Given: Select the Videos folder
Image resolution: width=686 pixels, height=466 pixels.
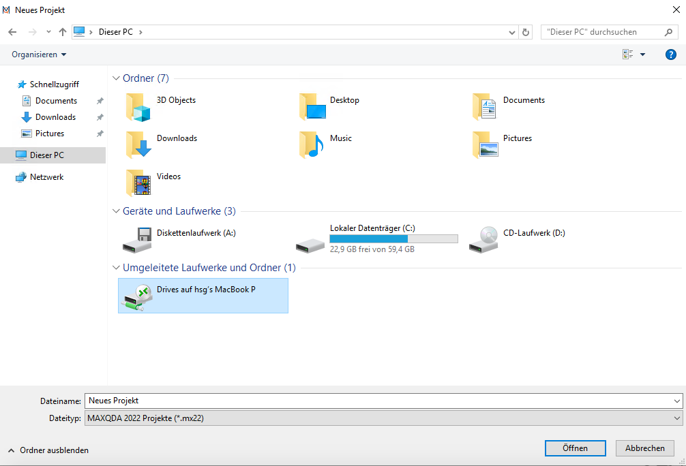Looking at the screenshot, I should pyautogui.click(x=168, y=176).
